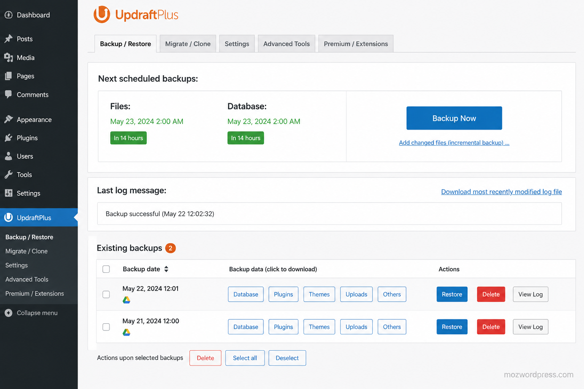Open Advanced Tools in sidebar submenu

point(27,279)
